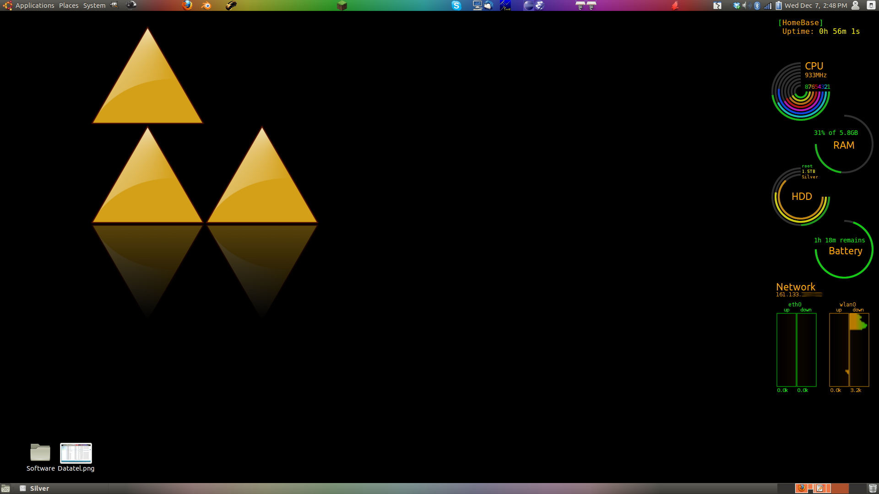Open the Trash in bottom panel
This screenshot has width=879, height=494.
tap(873, 489)
